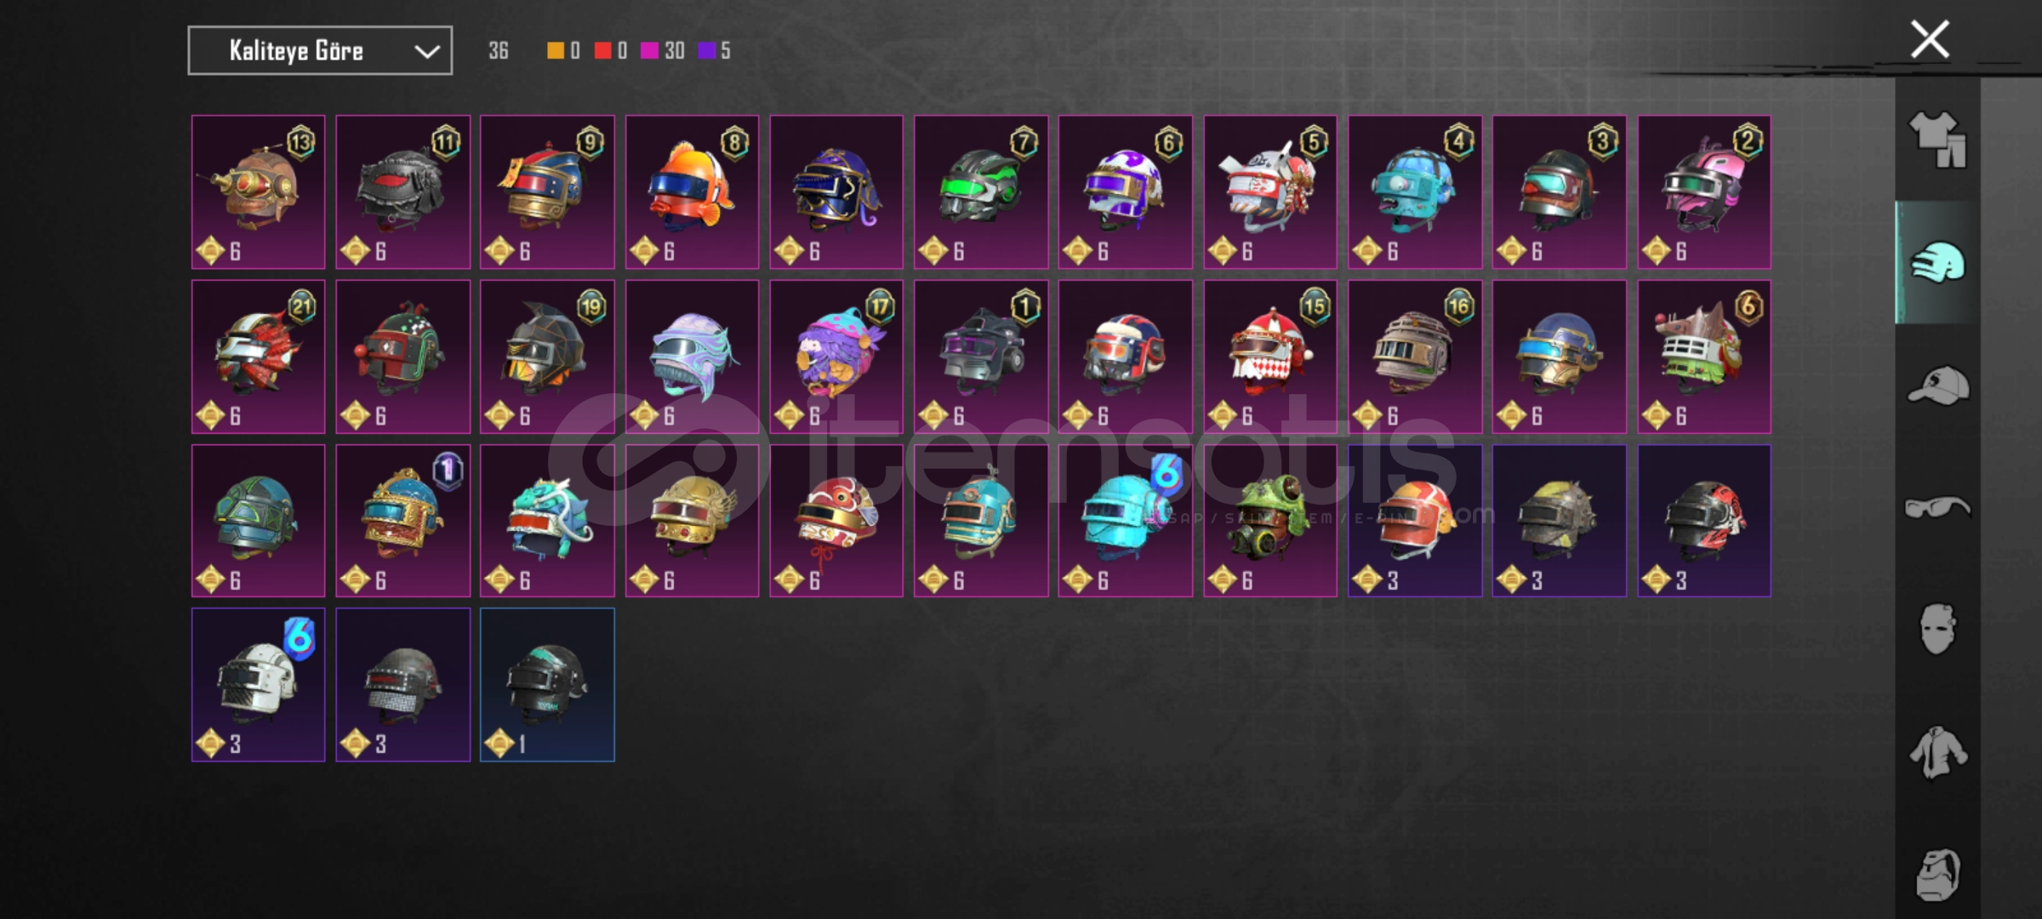2042x919 pixels.
Task: Click the dropdown chevron arrow
Action: click(x=426, y=52)
